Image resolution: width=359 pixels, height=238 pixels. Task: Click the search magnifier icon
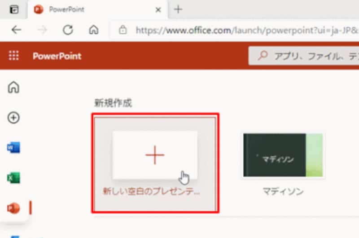click(x=263, y=56)
